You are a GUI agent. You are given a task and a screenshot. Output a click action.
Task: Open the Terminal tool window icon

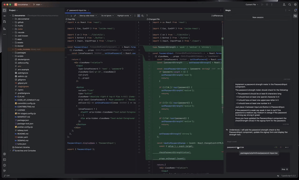4,160
